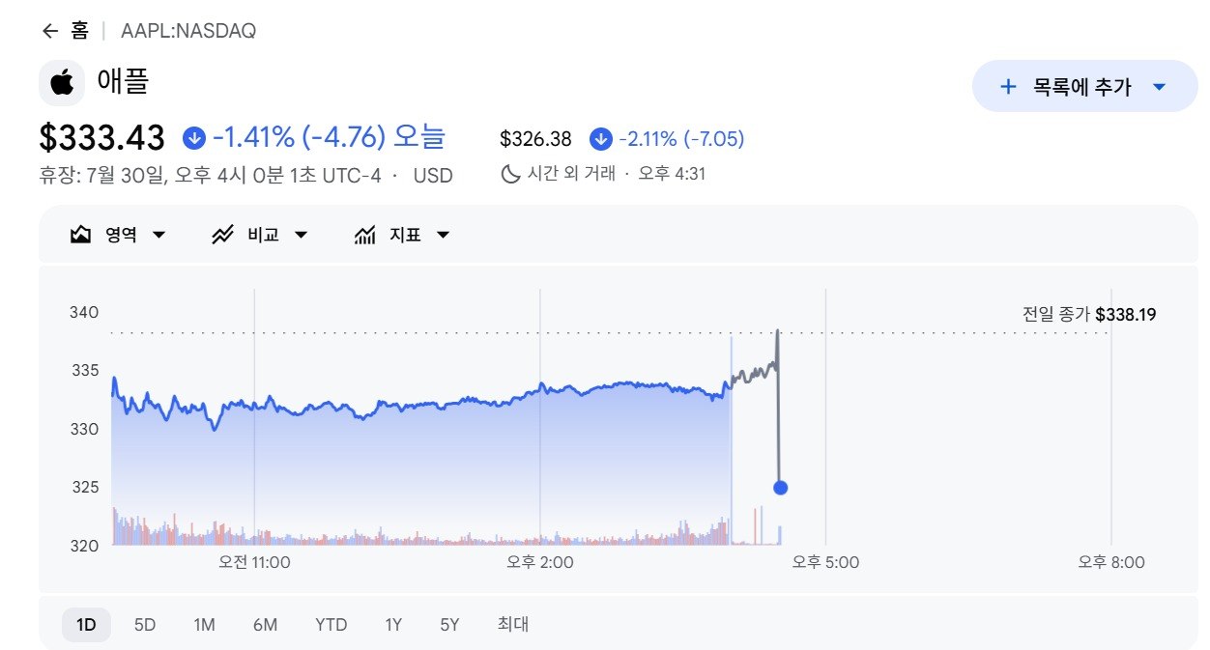Click the area chart icon beside 영역
The width and height of the screenshot is (1210, 650).
(x=81, y=235)
